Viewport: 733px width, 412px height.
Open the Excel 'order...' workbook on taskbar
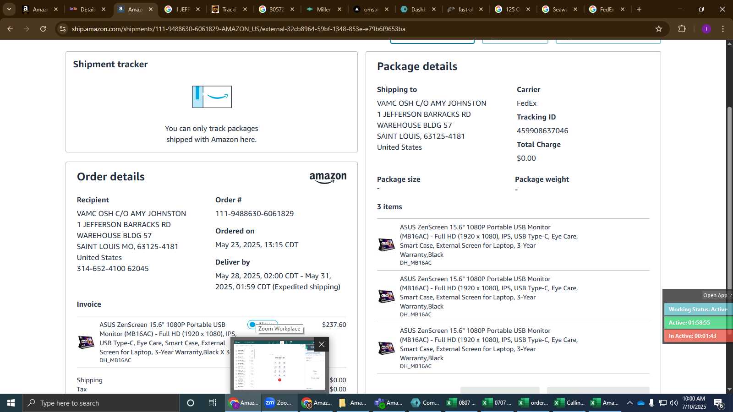pyautogui.click(x=533, y=403)
